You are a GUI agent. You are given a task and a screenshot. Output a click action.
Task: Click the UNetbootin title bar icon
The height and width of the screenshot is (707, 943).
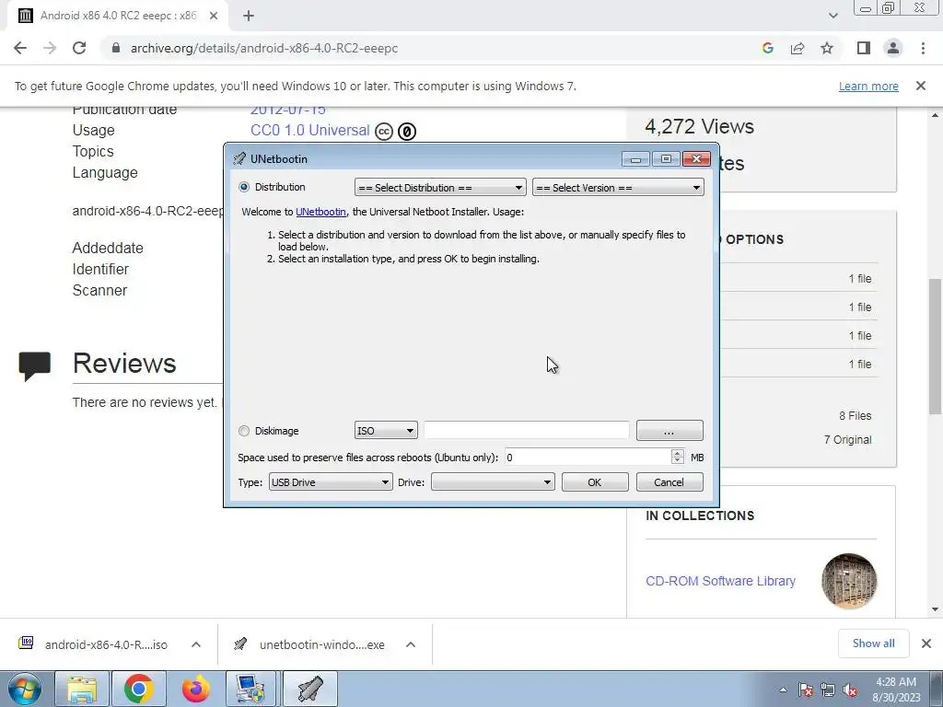point(239,158)
